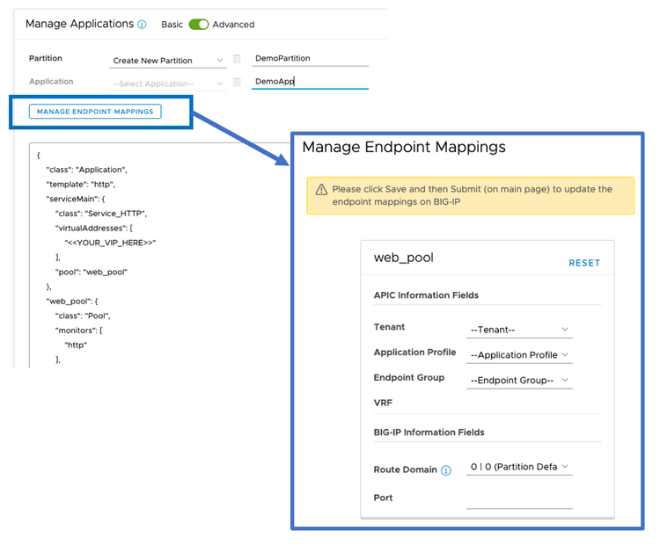Open the Create New Partition dropdown
Viewport: 660px width, 546px height.
[168, 61]
